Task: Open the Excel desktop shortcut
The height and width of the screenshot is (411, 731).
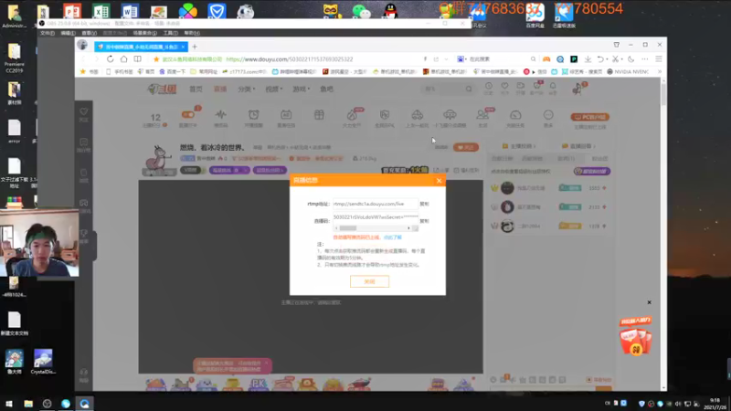Action: click(x=101, y=11)
